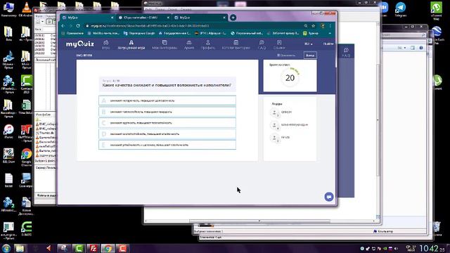The image size is (450, 253).
Task: Open the 'Архив' navigation item
Action: [189, 45]
